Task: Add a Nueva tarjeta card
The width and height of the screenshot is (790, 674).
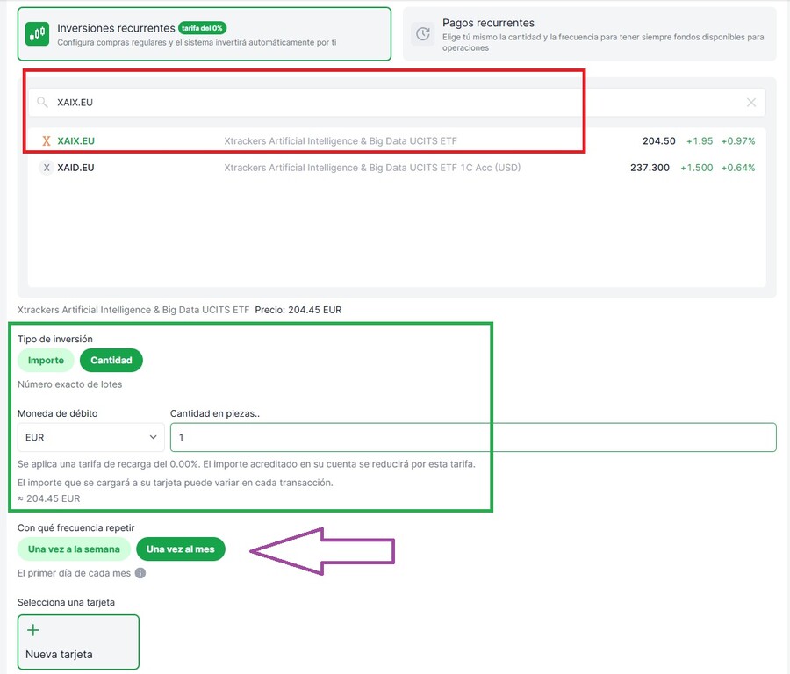Action: [78, 642]
